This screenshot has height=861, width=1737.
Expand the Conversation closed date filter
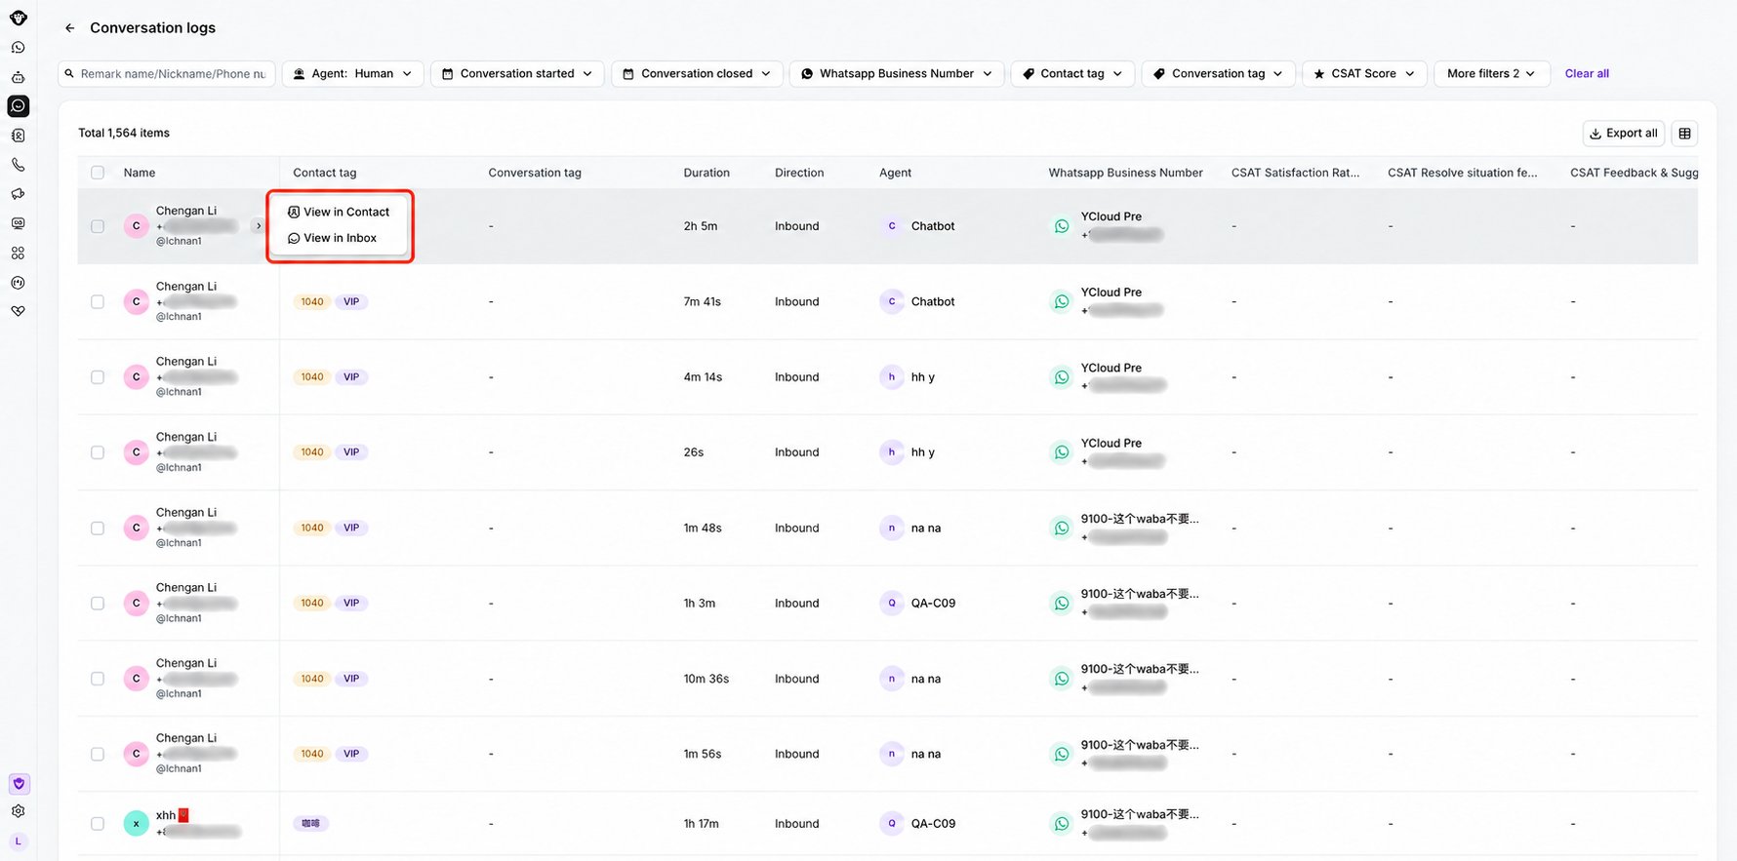pos(697,74)
